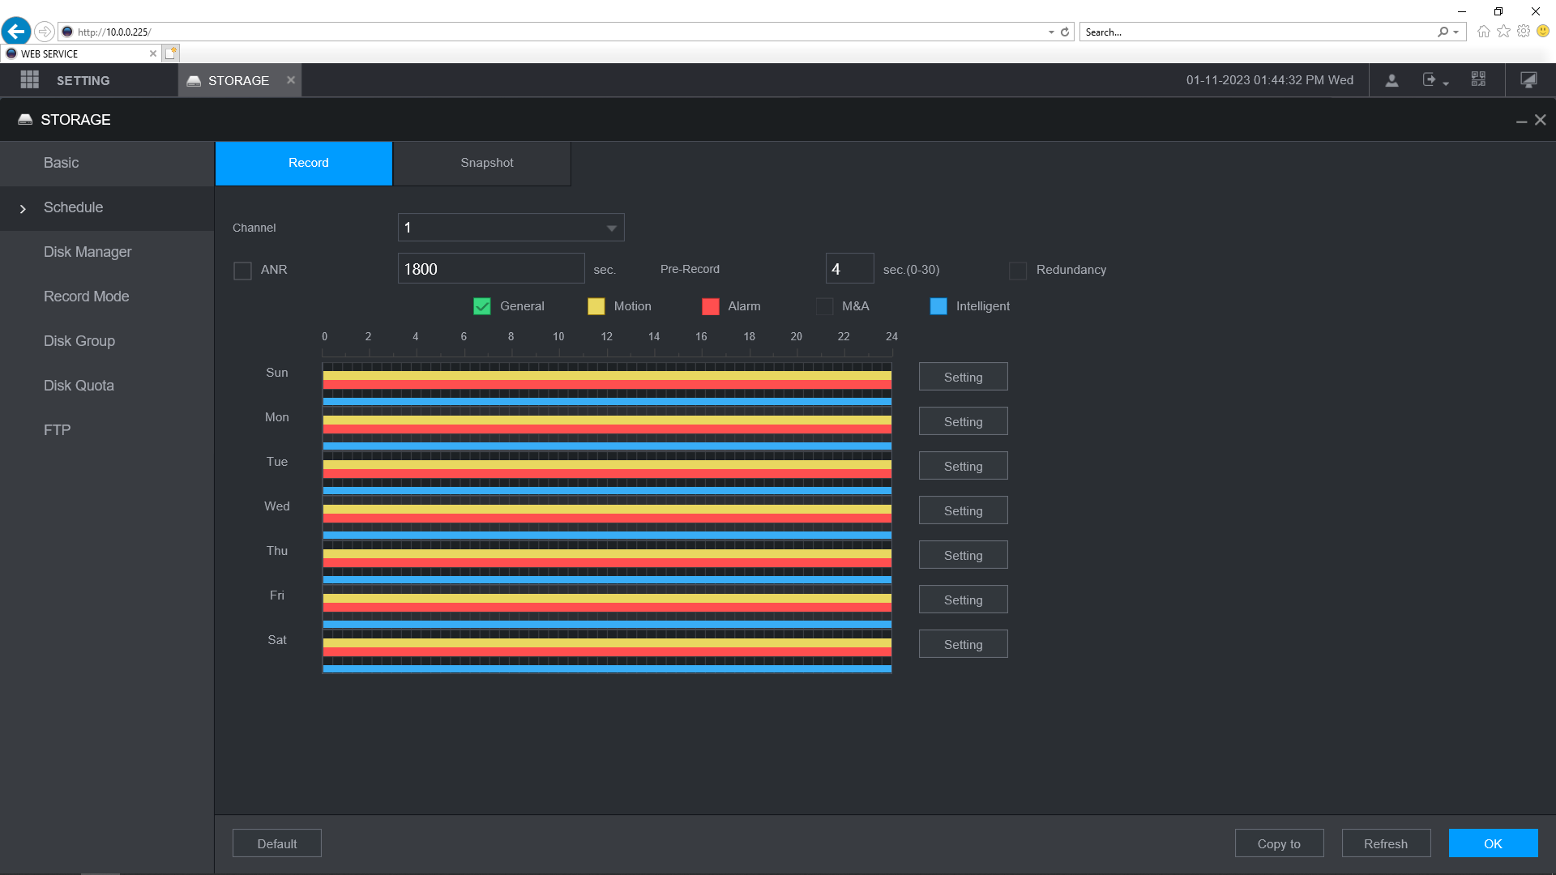Switch to the Snapshot tab
This screenshot has width=1556, height=875.
pyautogui.click(x=481, y=163)
